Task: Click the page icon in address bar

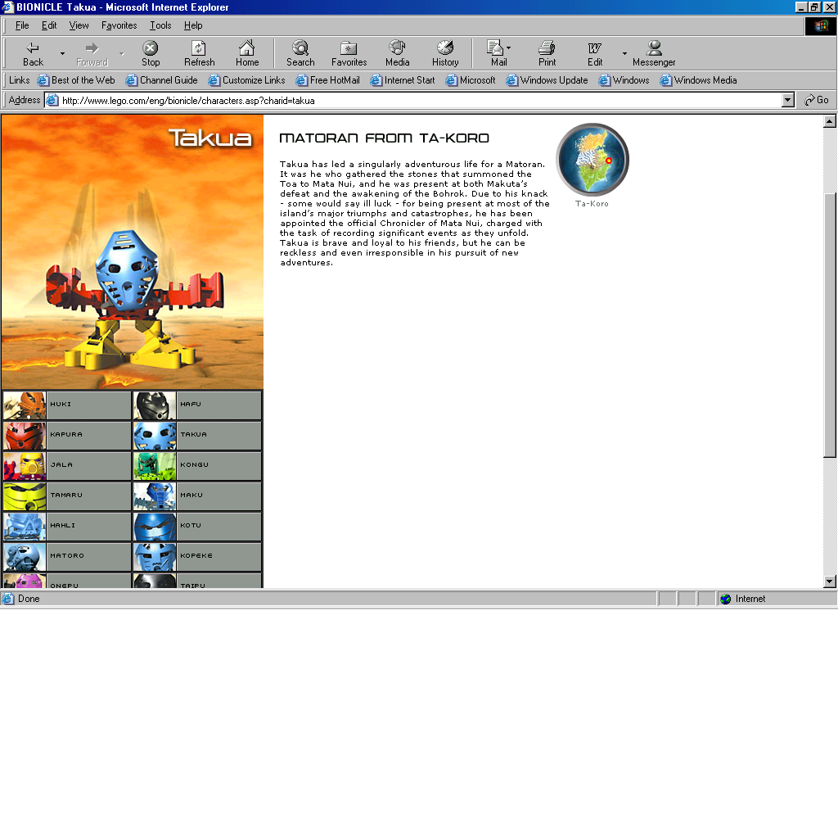Action: coord(52,101)
